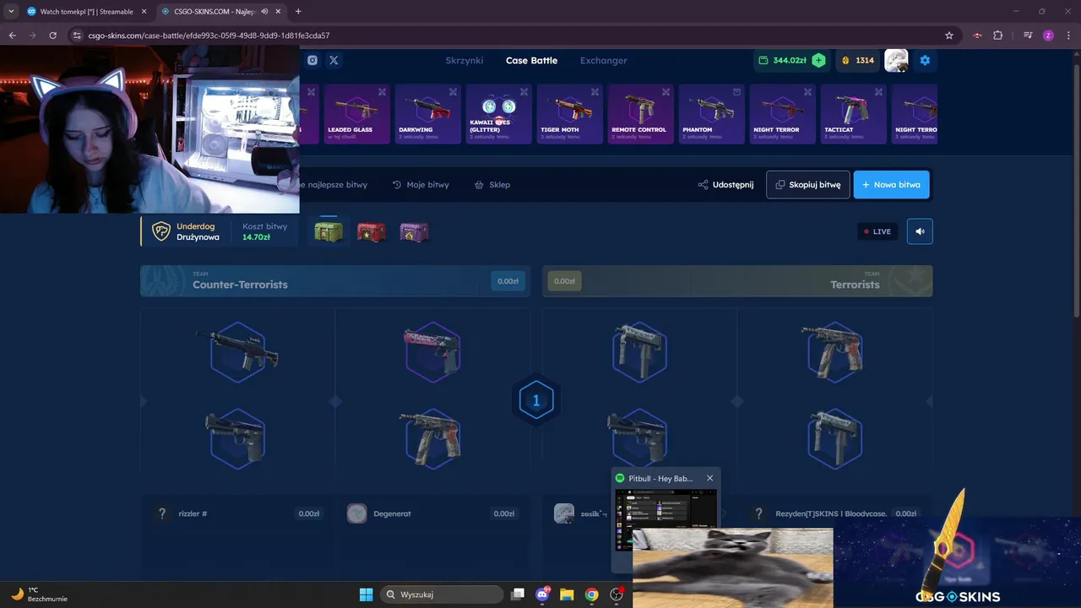Open Chrome from the taskbar

pos(592,594)
